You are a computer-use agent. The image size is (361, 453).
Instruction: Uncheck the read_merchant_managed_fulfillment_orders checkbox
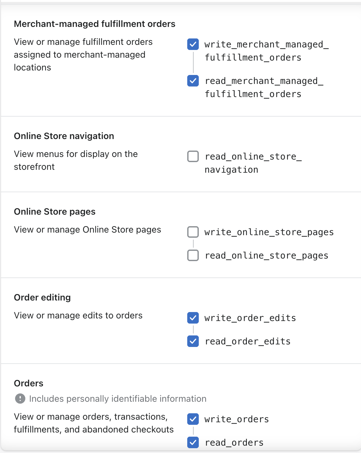tap(193, 81)
